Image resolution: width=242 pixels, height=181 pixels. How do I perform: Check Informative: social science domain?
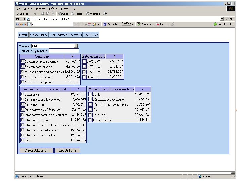(22, 130)
